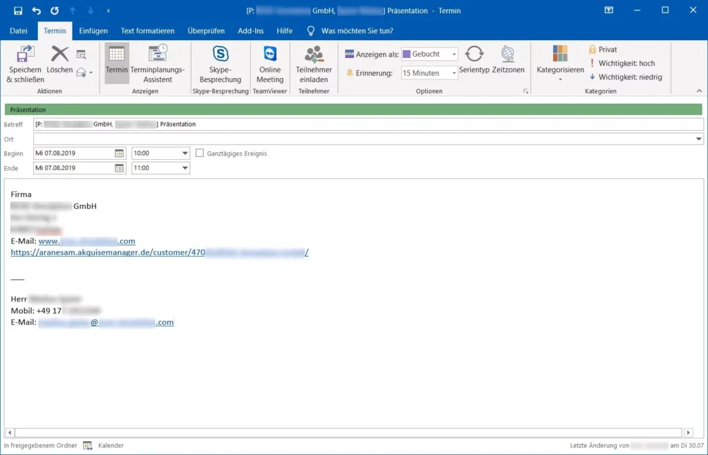
Task: Set Wichtigkeit: hoch
Action: [624, 63]
